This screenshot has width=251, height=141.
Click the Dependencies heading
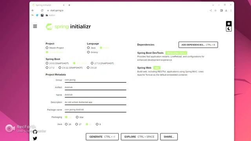(146, 45)
